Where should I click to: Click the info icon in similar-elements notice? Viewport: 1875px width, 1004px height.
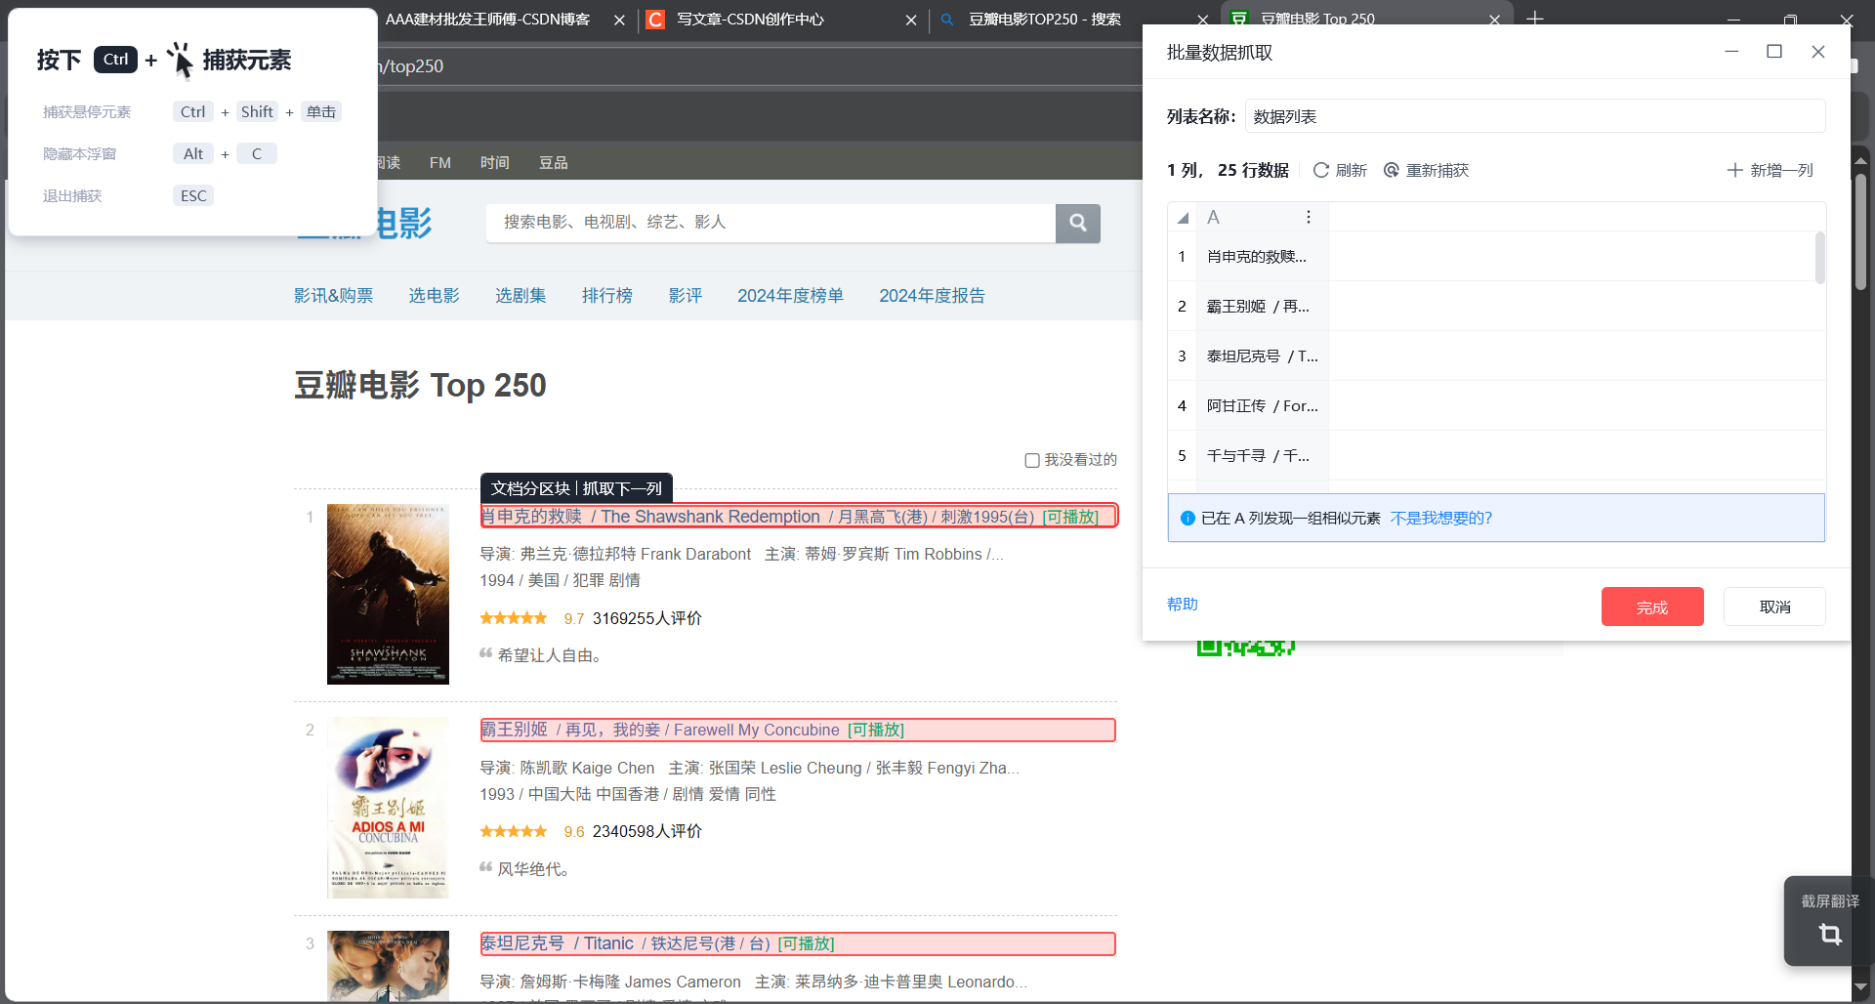pyautogui.click(x=1187, y=519)
